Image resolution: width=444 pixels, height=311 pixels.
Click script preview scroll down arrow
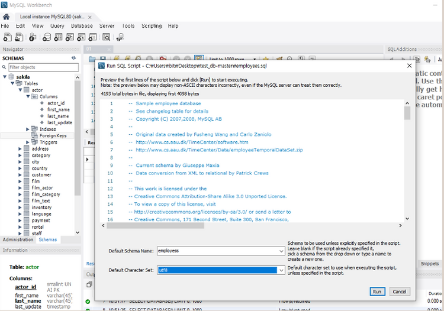tap(407, 219)
